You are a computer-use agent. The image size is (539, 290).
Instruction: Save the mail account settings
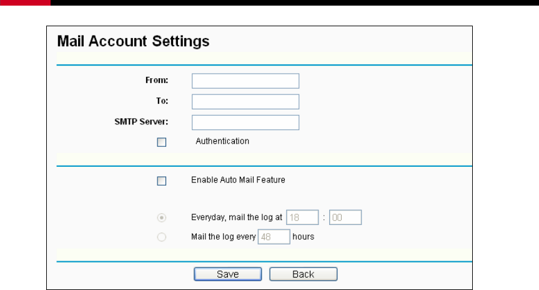(227, 274)
